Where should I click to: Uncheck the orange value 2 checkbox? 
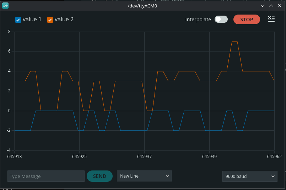tap(50, 20)
